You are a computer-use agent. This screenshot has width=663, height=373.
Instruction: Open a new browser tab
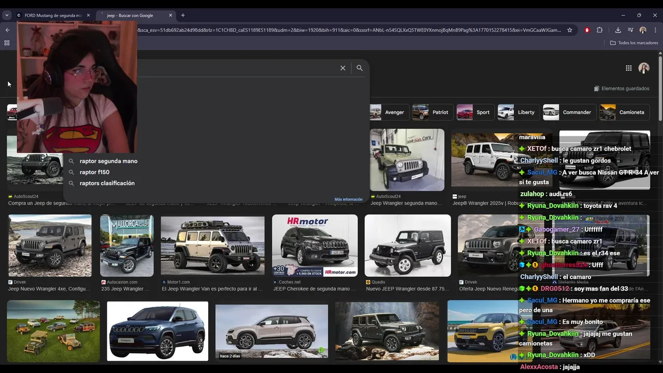[183, 15]
